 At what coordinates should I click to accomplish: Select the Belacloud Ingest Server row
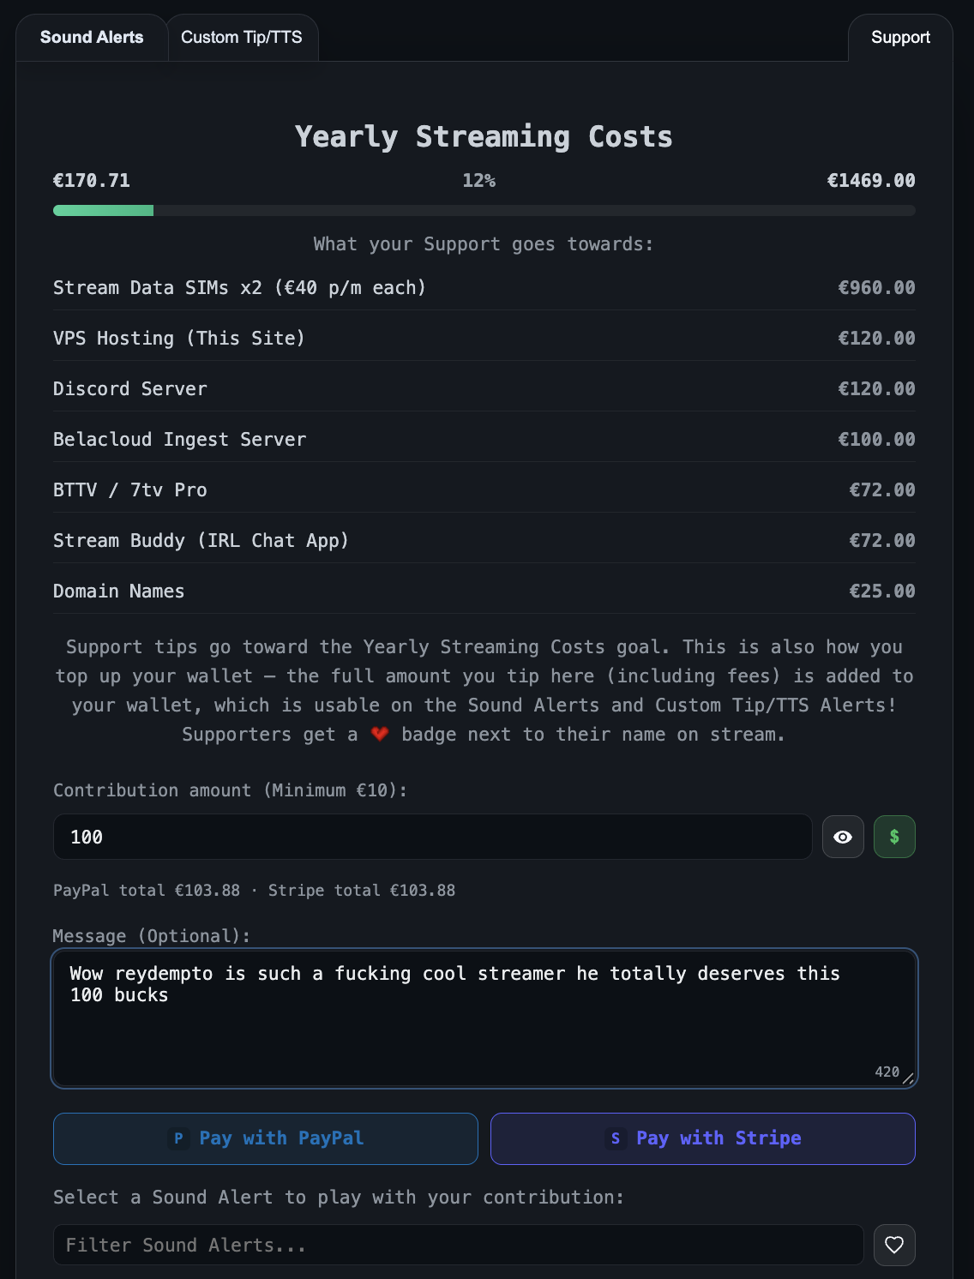pyautogui.click(x=484, y=440)
